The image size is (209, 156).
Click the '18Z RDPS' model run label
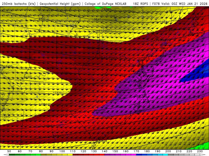coord(141,4)
